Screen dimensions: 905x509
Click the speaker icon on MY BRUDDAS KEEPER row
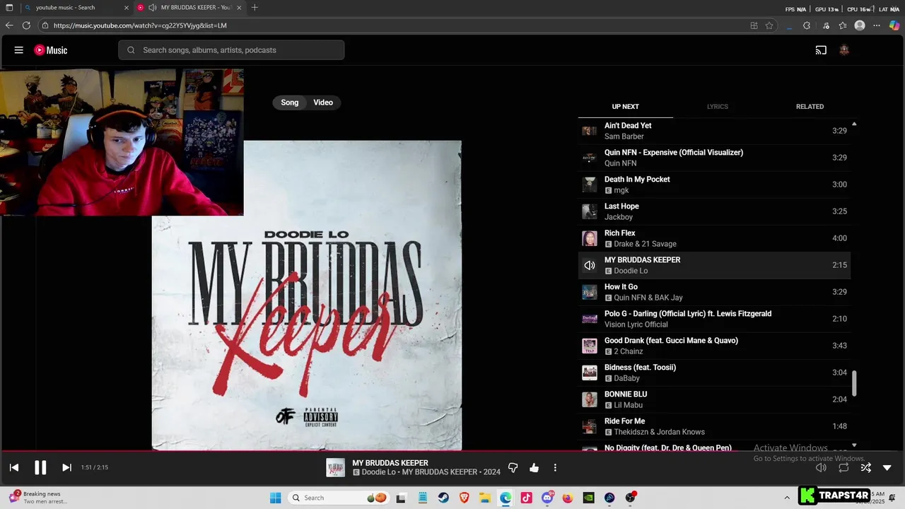[x=589, y=265]
